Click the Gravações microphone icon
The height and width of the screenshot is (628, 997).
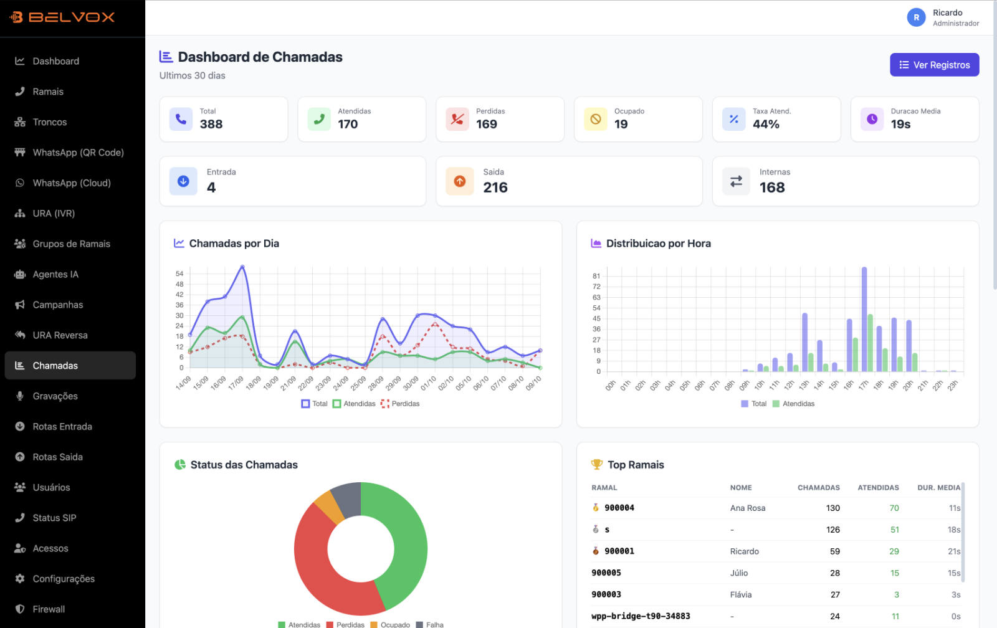point(20,396)
